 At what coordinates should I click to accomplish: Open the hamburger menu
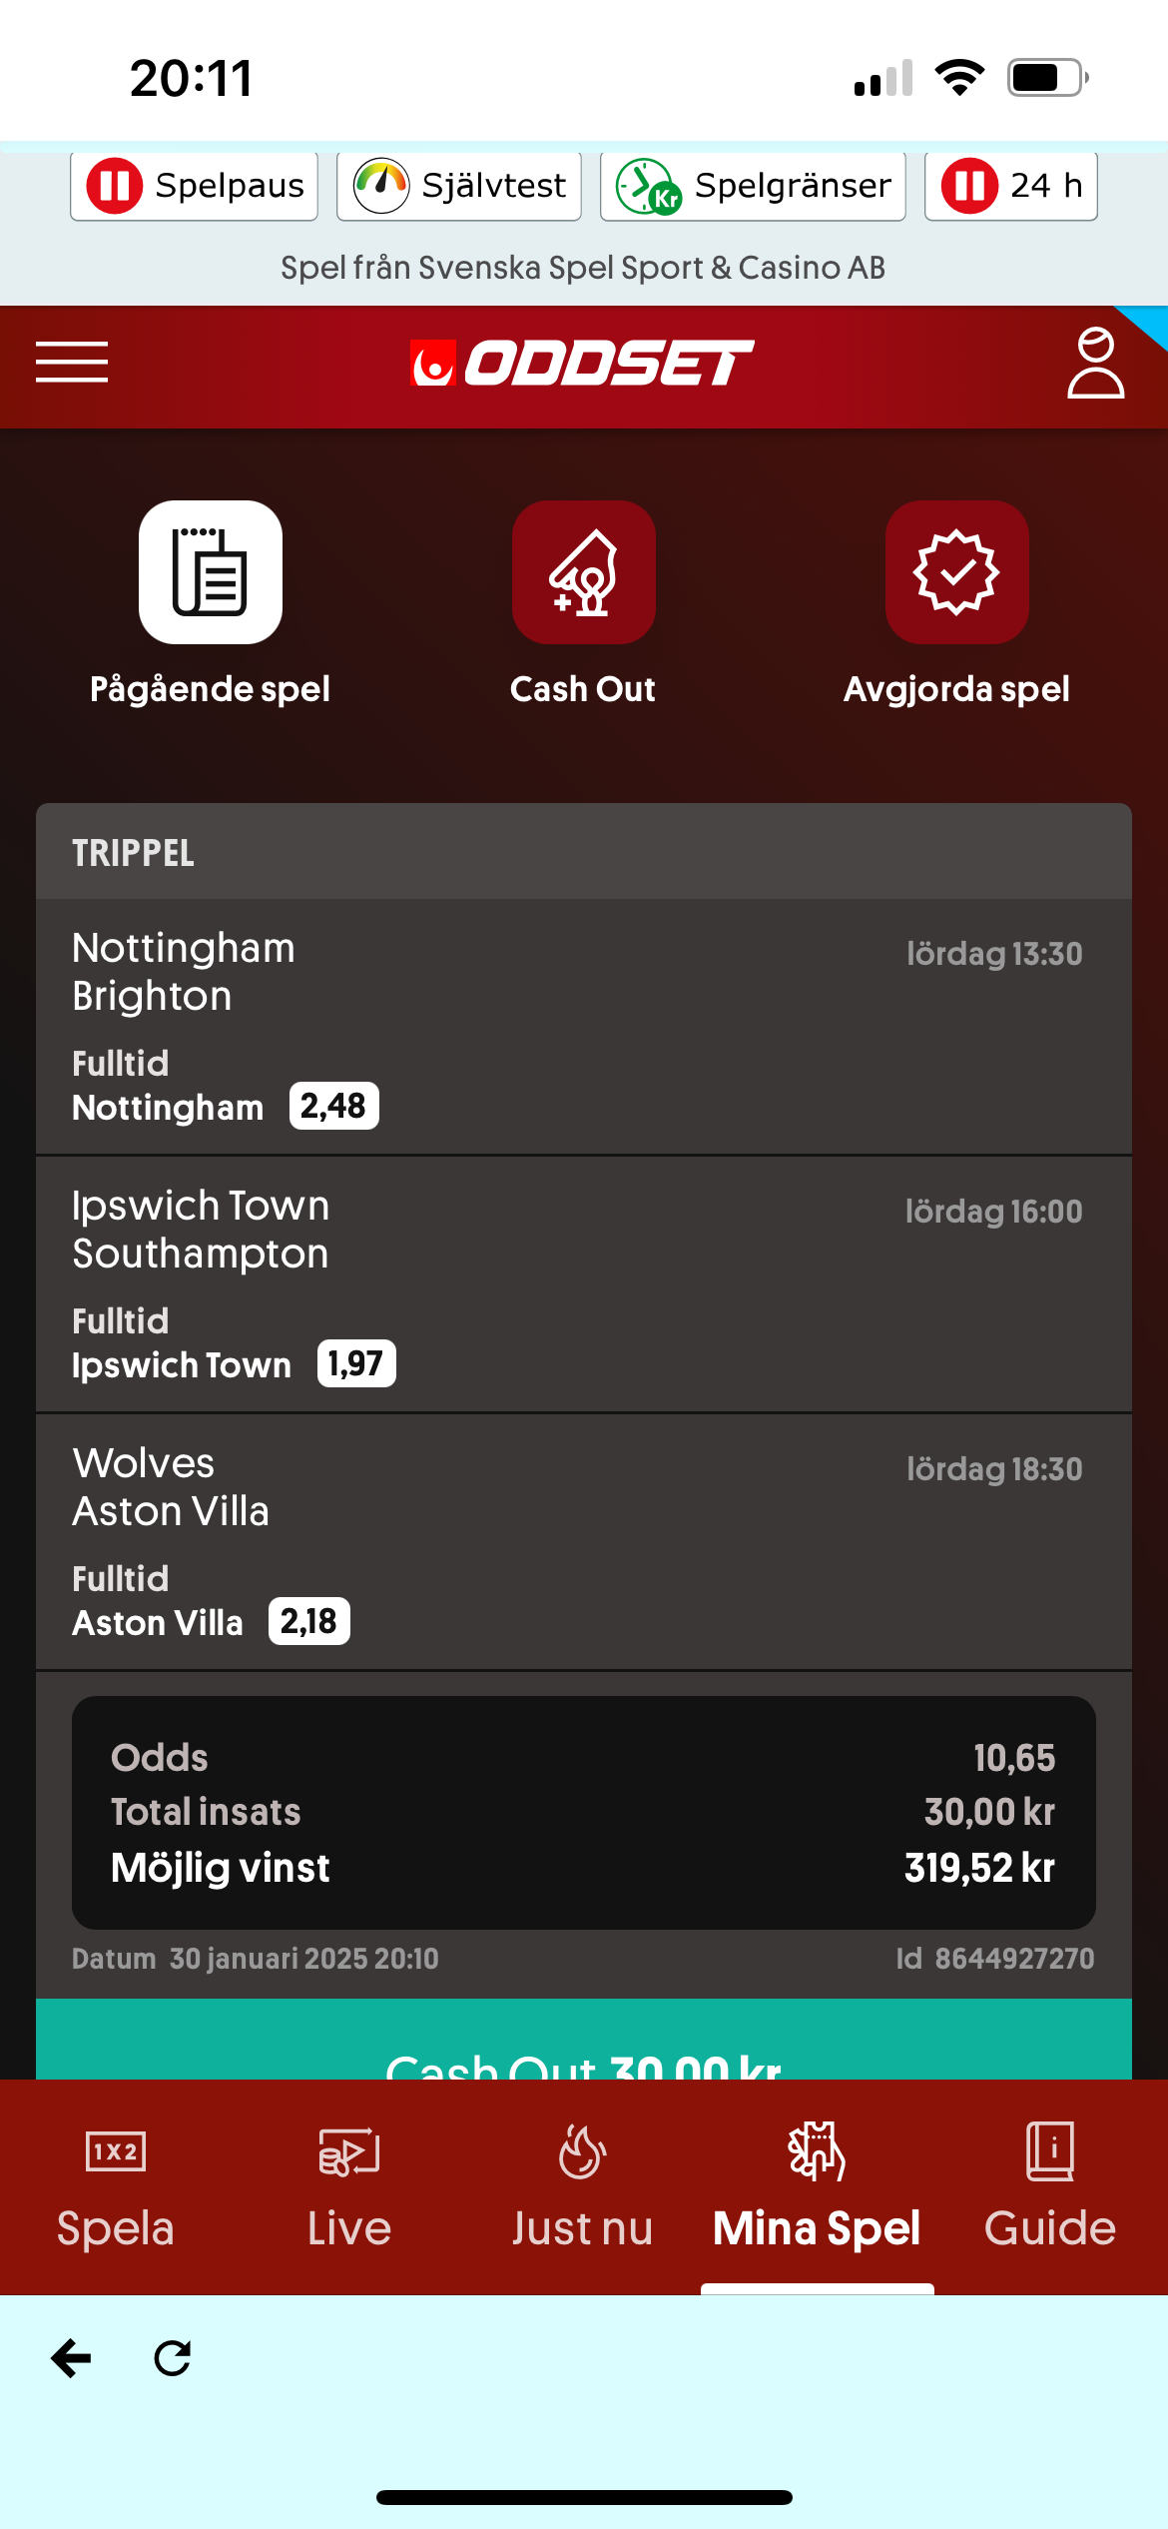pos(72,362)
